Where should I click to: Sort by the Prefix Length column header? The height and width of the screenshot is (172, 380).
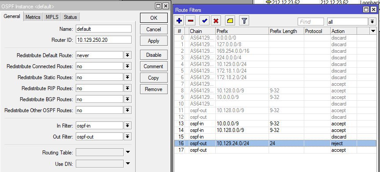click(x=286, y=31)
